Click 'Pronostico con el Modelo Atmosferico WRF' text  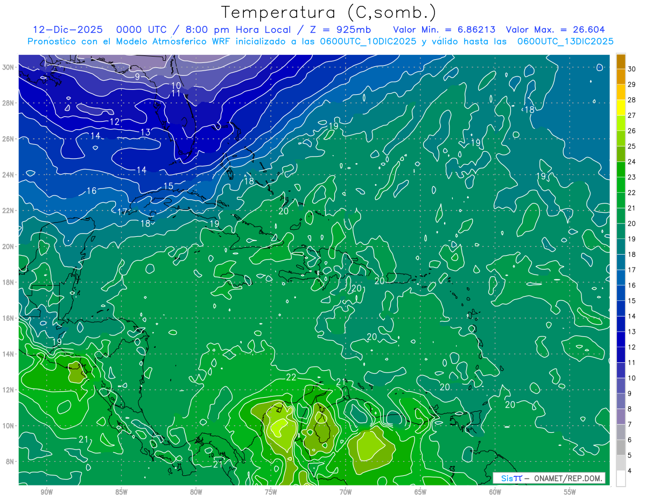129,41
